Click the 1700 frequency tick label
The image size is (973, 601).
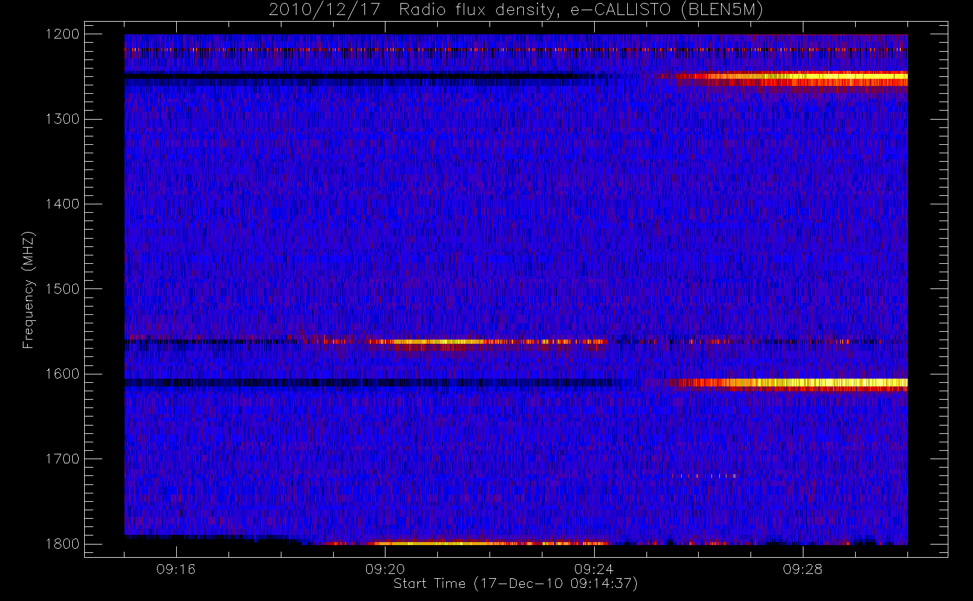pos(63,459)
